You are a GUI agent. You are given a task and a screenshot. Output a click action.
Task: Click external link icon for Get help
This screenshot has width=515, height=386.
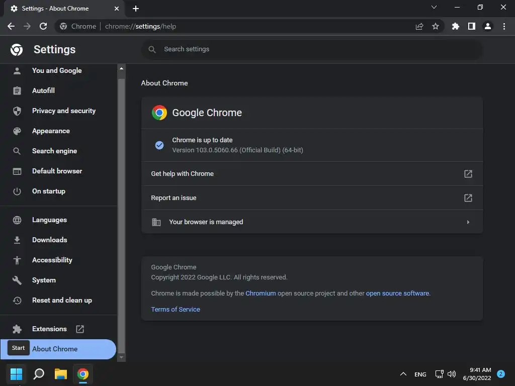click(x=468, y=173)
